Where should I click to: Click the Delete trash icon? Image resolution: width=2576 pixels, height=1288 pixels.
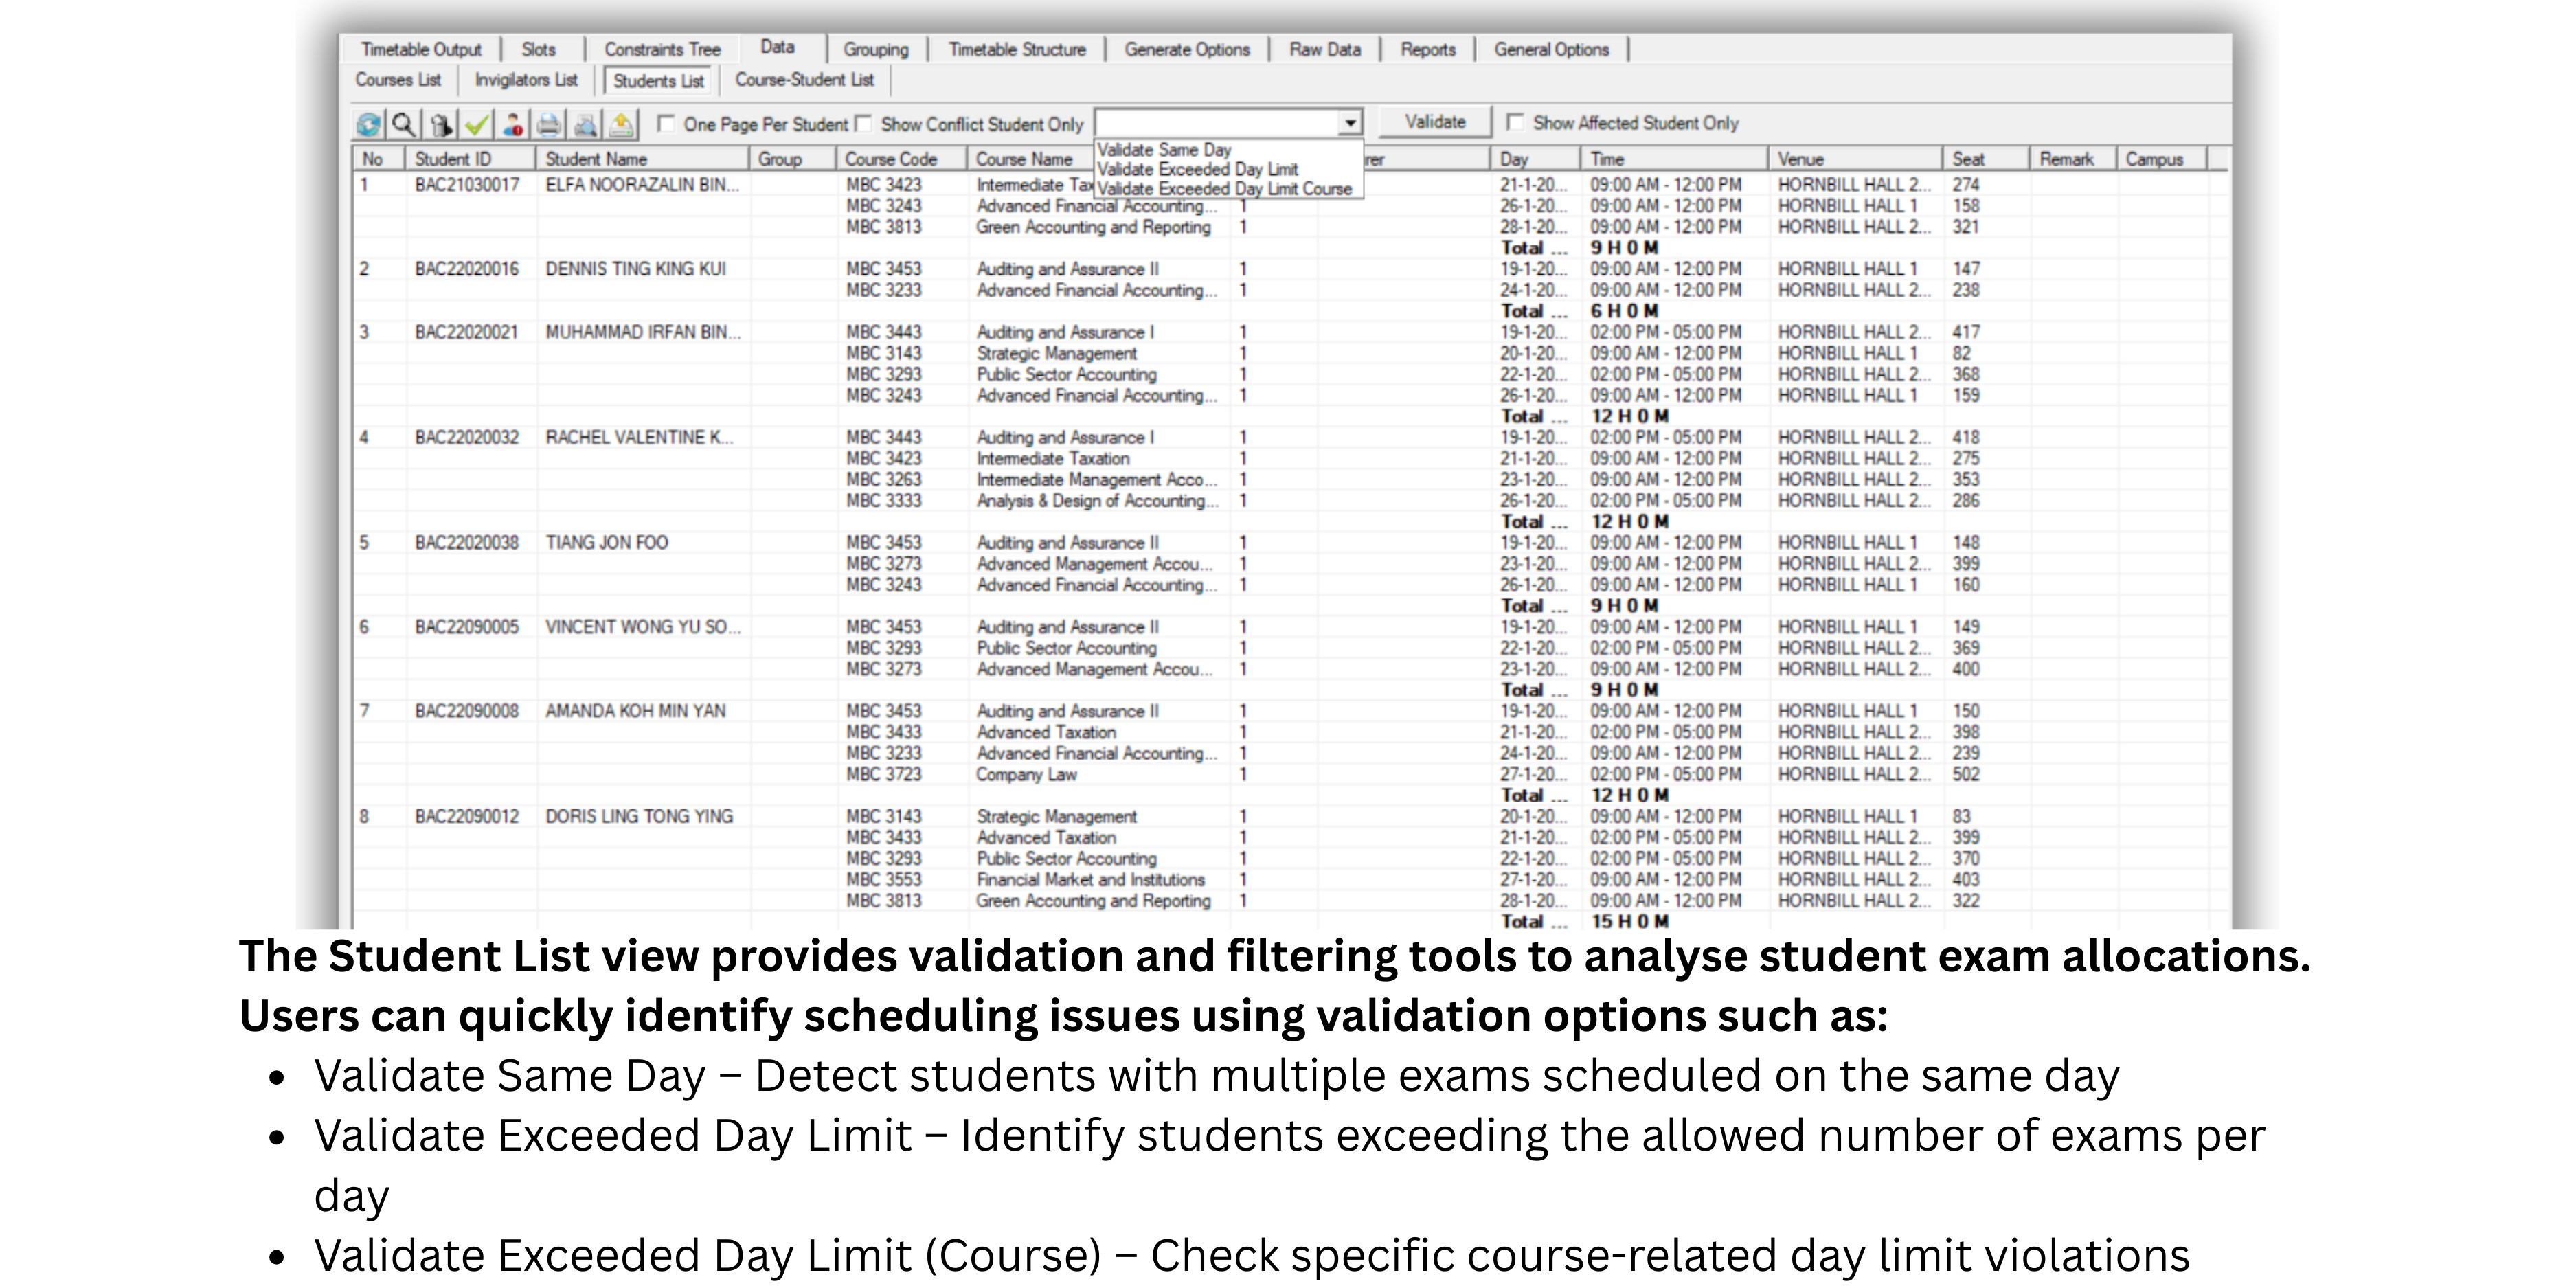(440, 126)
